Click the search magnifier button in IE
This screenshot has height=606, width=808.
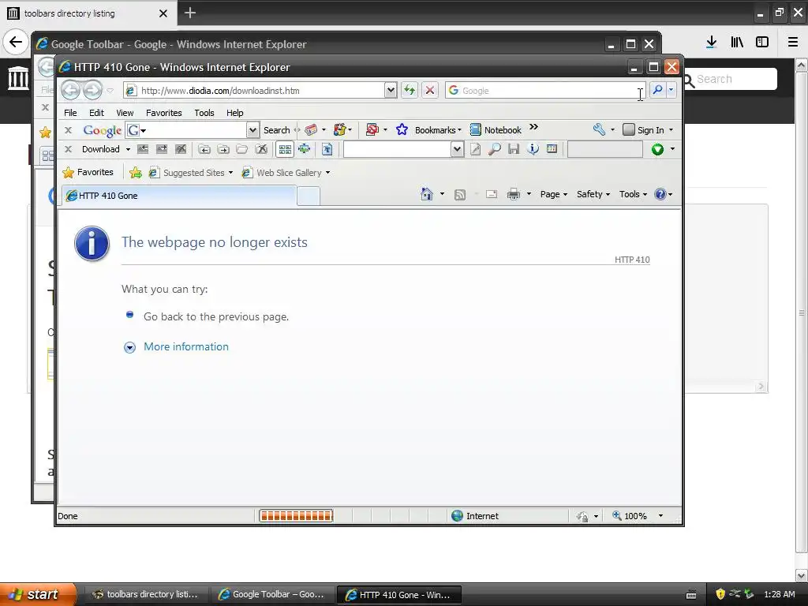657,90
